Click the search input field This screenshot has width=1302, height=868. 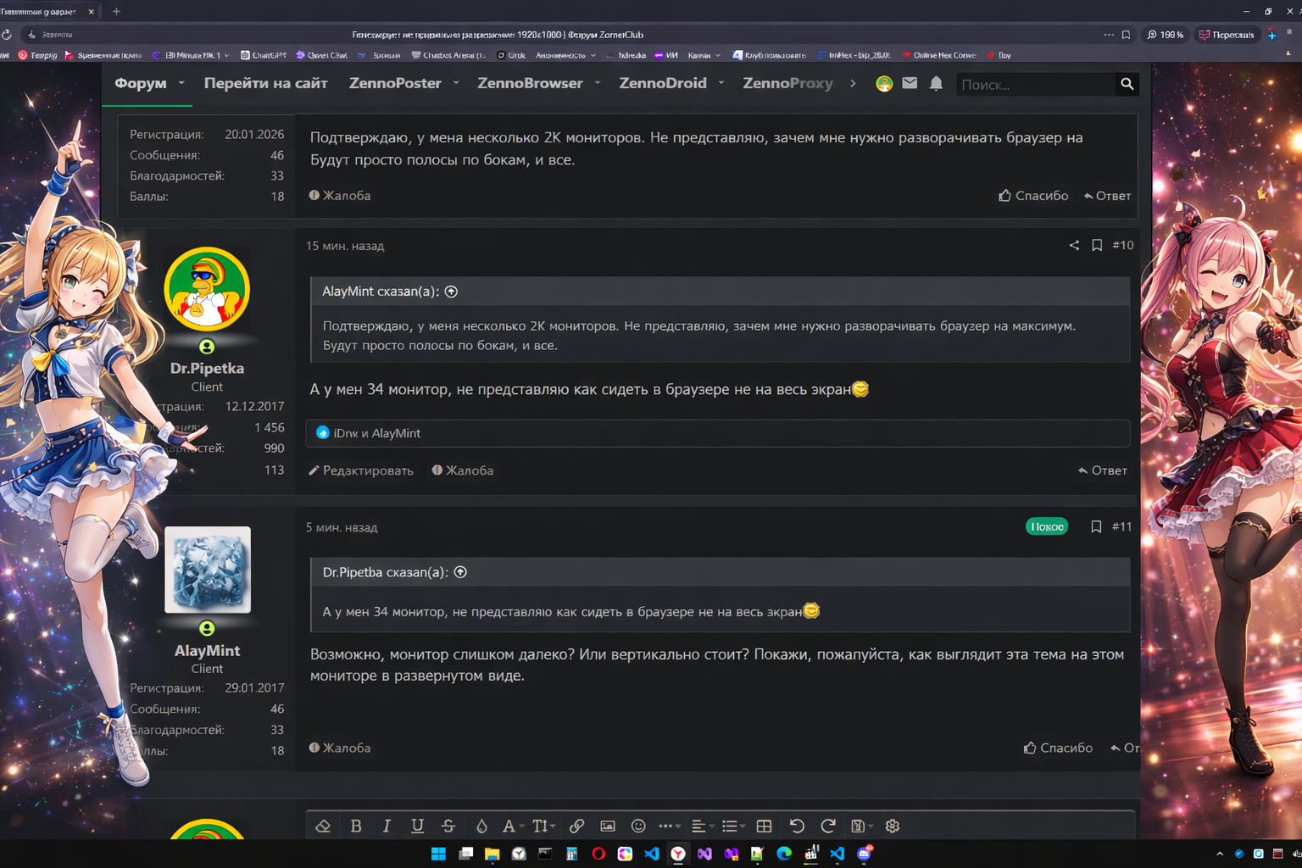click(x=1035, y=84)
